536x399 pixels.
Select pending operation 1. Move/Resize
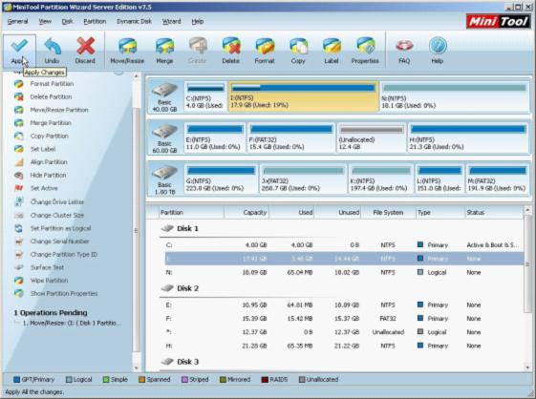point(72,323)
